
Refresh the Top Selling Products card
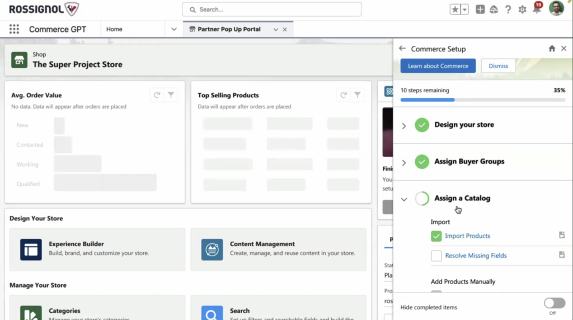344,95
